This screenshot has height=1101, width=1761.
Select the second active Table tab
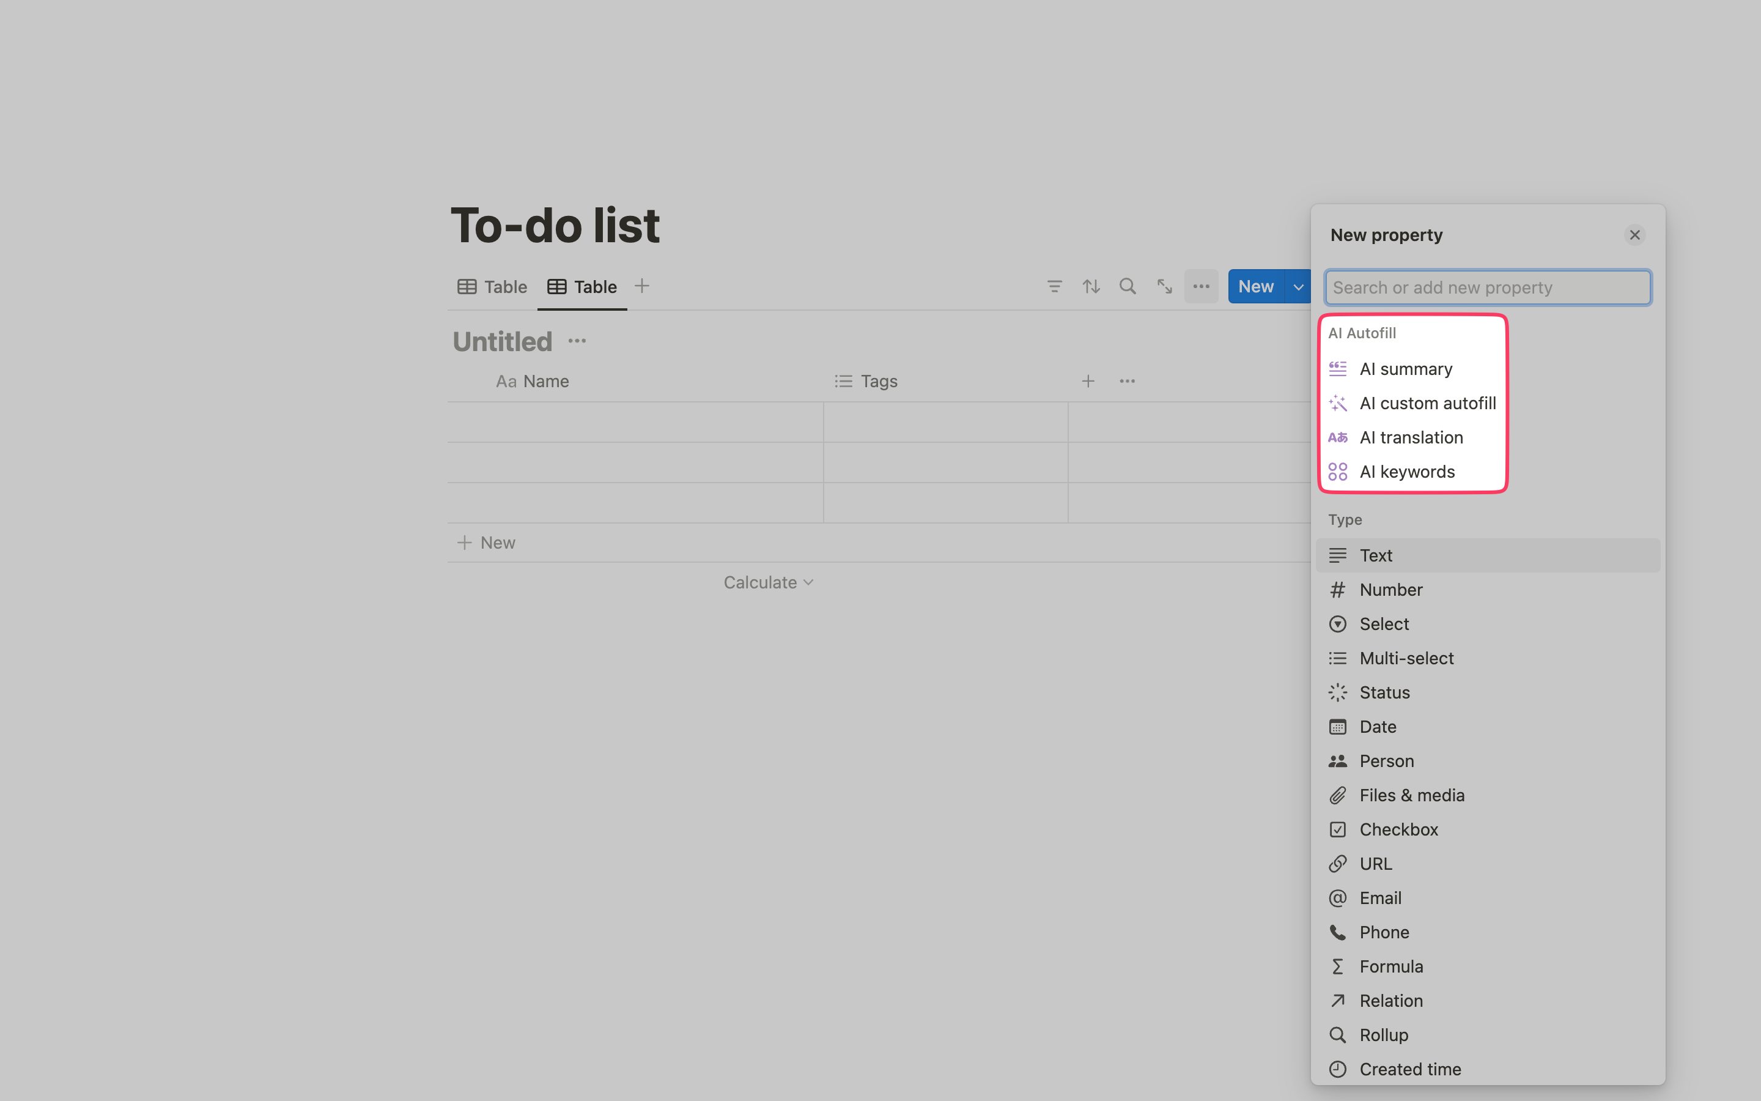582,287
